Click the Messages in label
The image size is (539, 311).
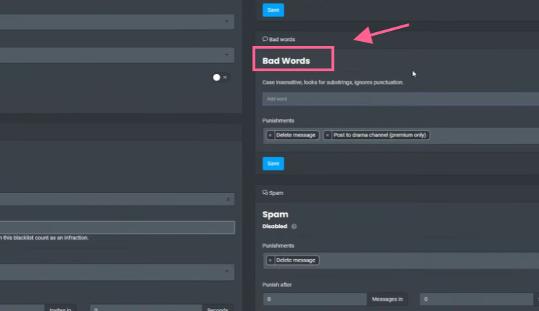click(387, 299)
